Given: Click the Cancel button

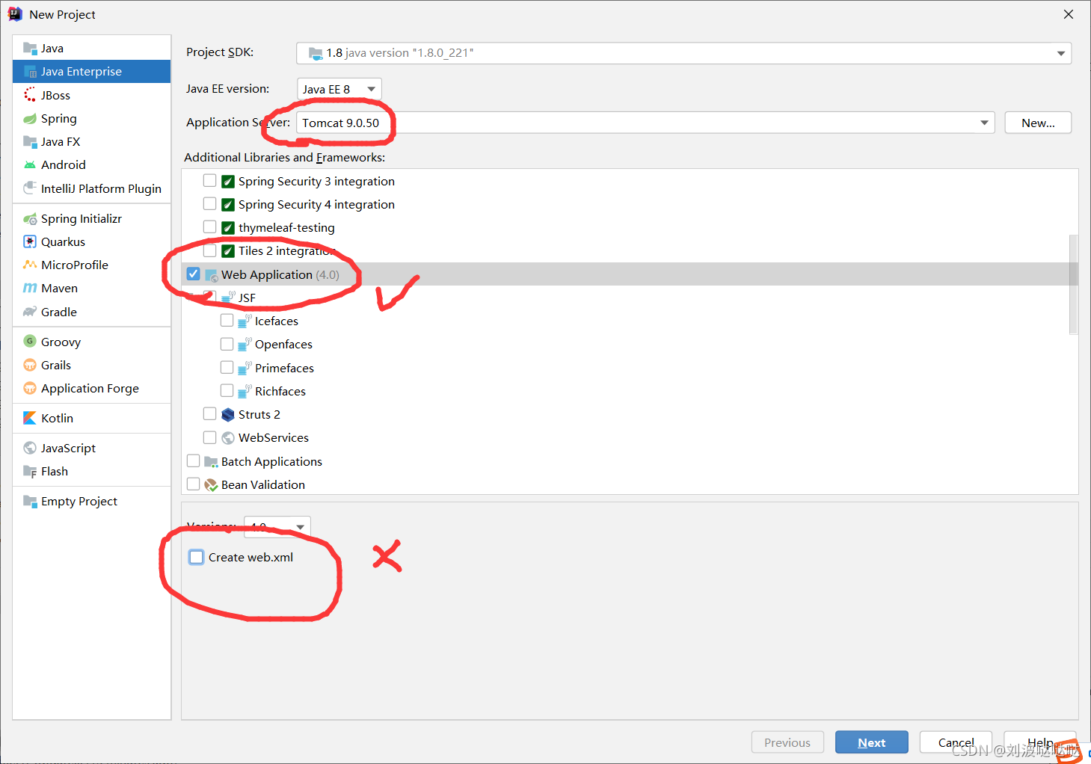Looking at the screenshot, I should [956, 742].
